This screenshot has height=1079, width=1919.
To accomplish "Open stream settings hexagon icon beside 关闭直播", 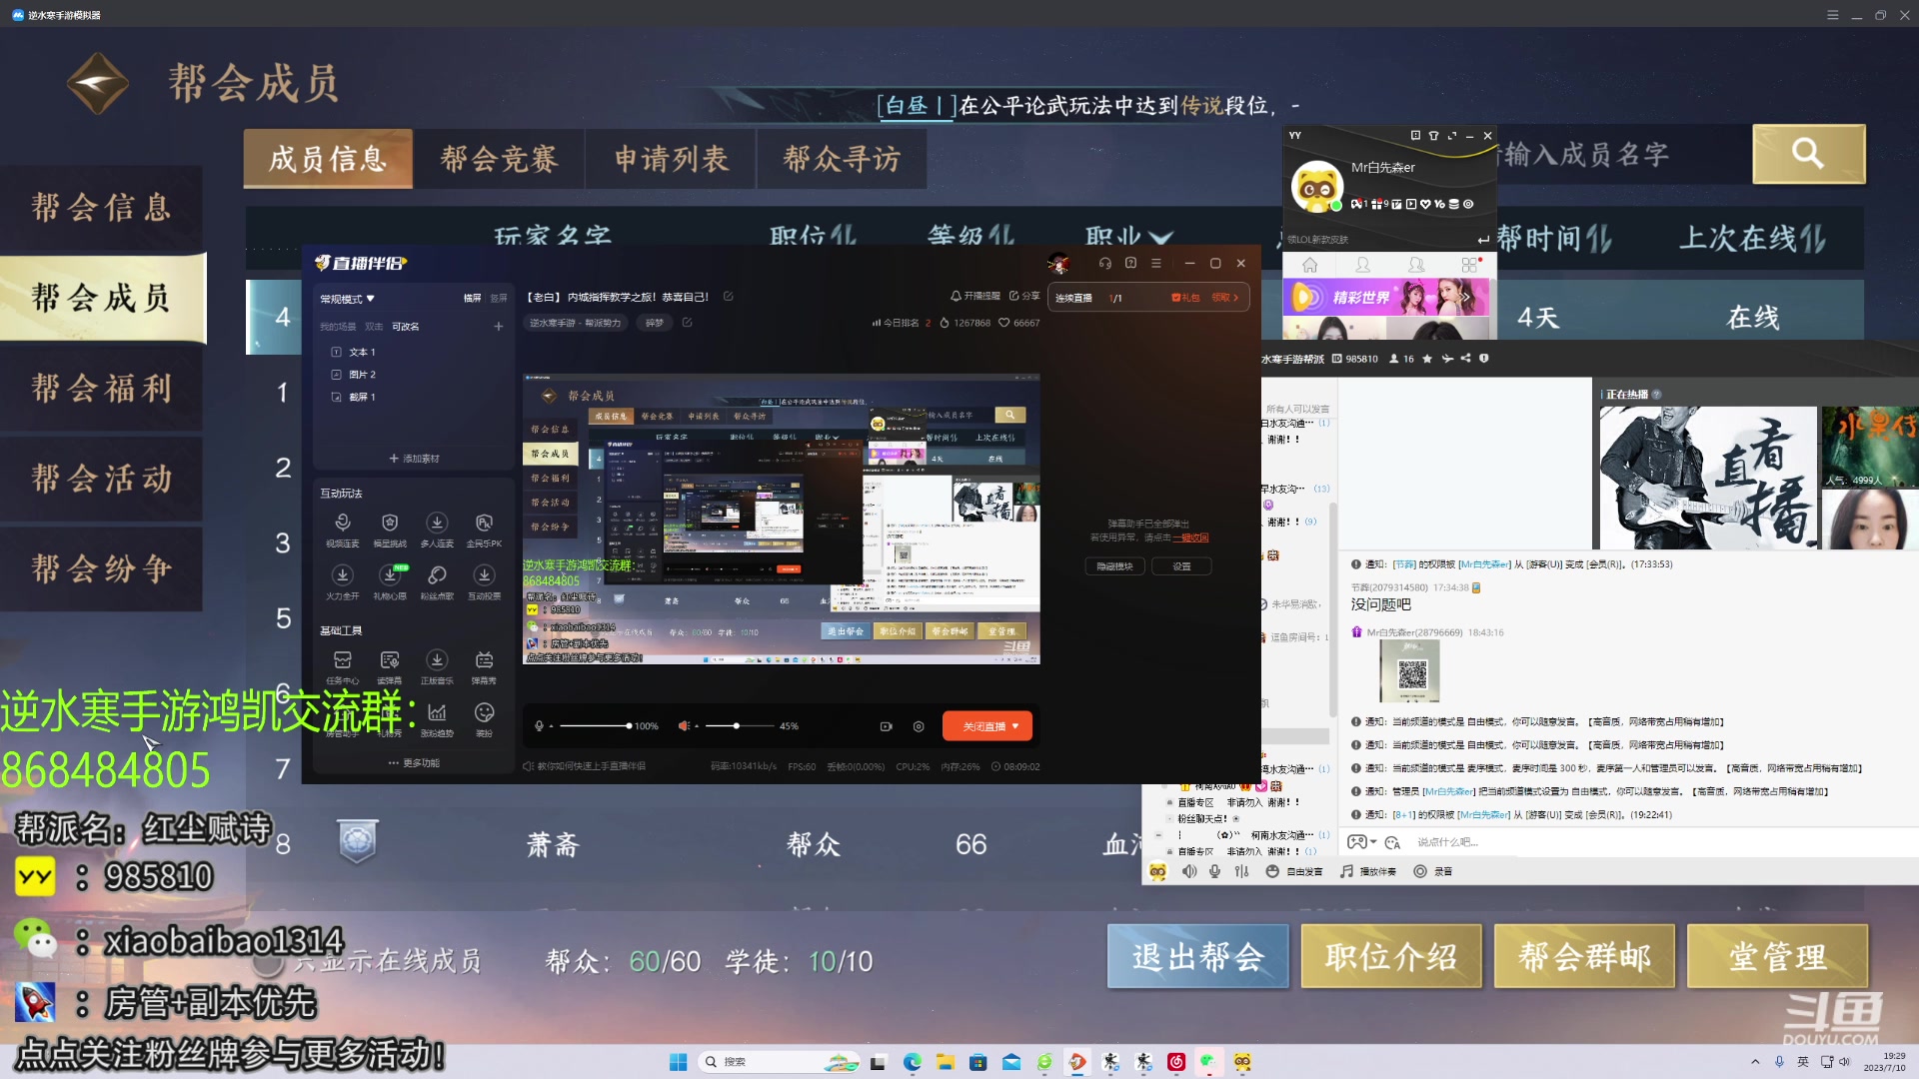I will click(x=919, y=726).
